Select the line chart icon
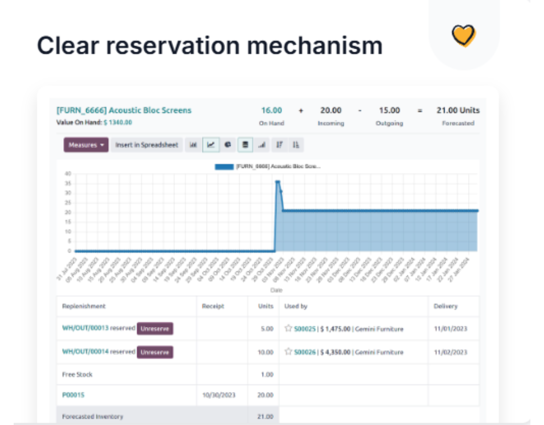Screen dimensions: 544x425 211,145
